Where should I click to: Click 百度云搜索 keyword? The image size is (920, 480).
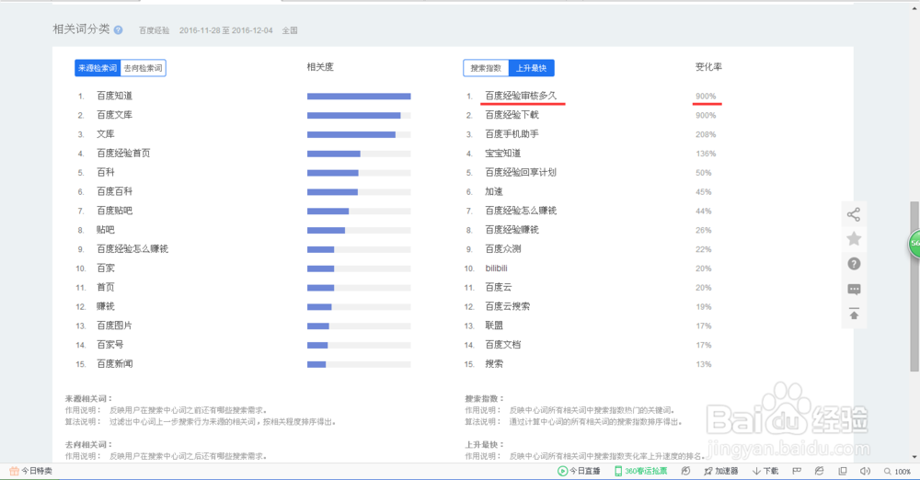click(x=508, y=306)
